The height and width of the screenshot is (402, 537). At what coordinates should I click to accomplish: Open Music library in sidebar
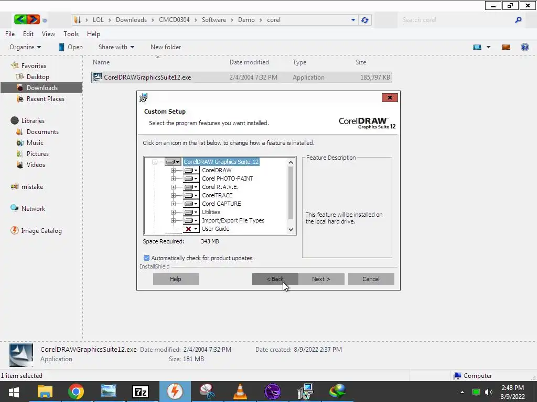tap(35, 142)
